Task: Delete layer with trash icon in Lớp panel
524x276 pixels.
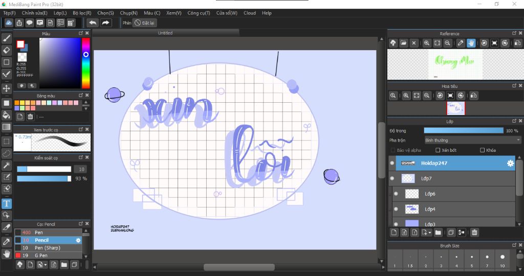Action: tap(474, 232)
